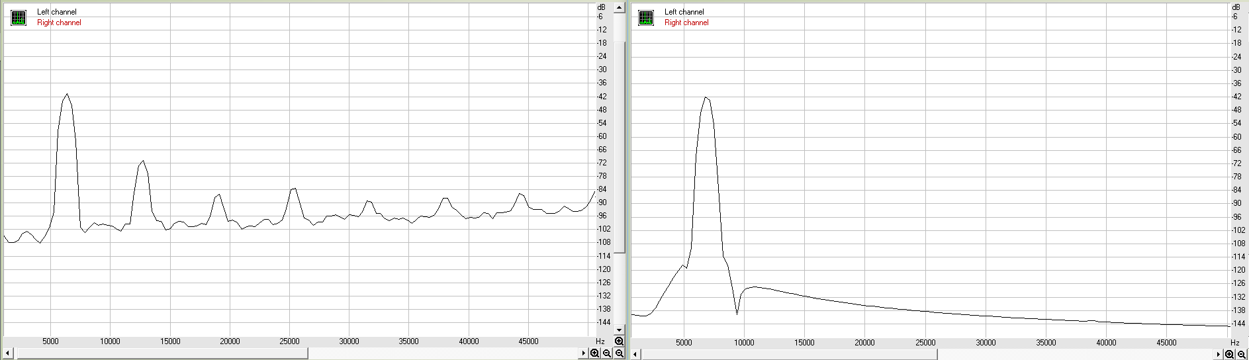
Task: Click the main spectral peak on left graph
Action: (67, 95)
